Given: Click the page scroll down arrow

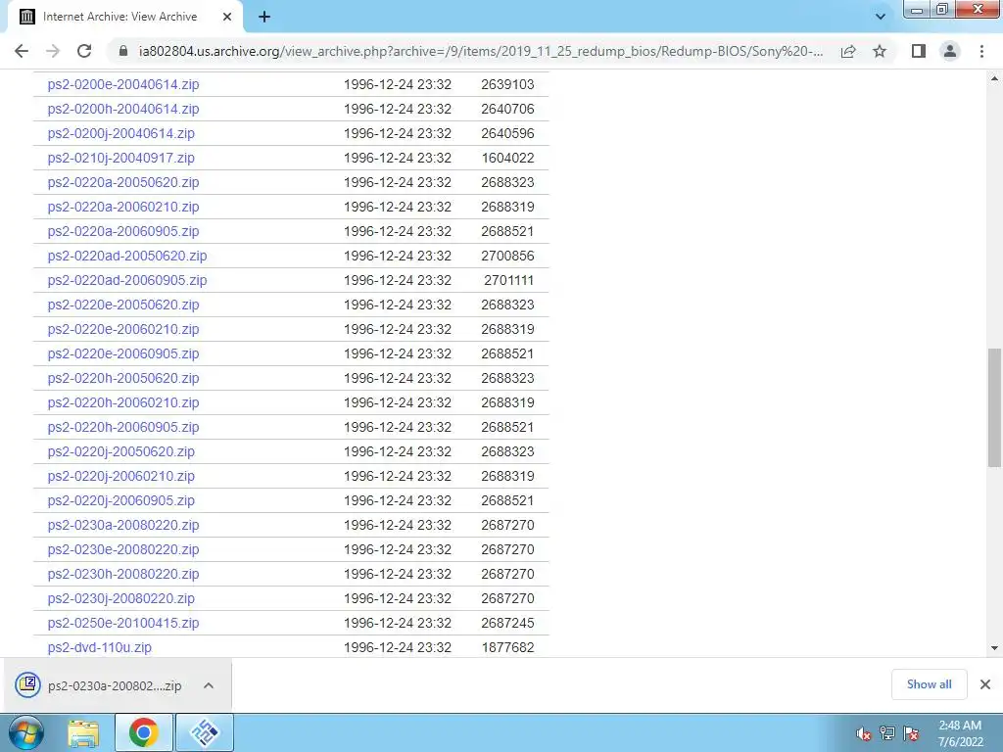Looking at the screenshot, I should 994,648.
